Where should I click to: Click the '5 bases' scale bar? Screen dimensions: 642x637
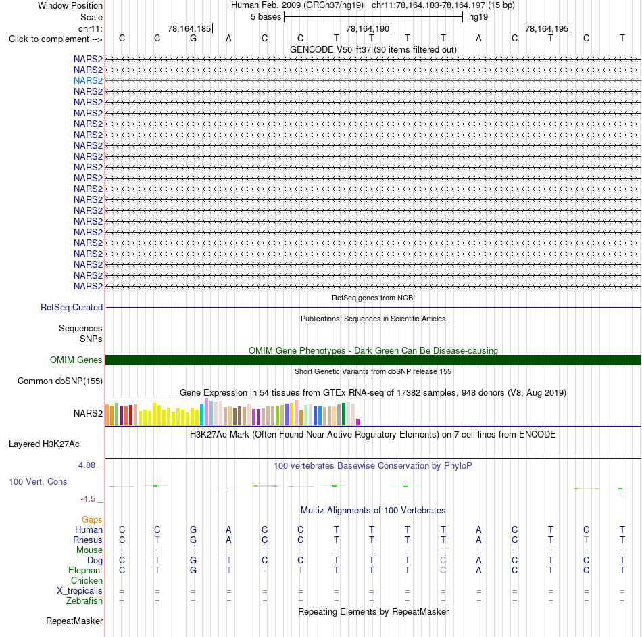point(373,17)
